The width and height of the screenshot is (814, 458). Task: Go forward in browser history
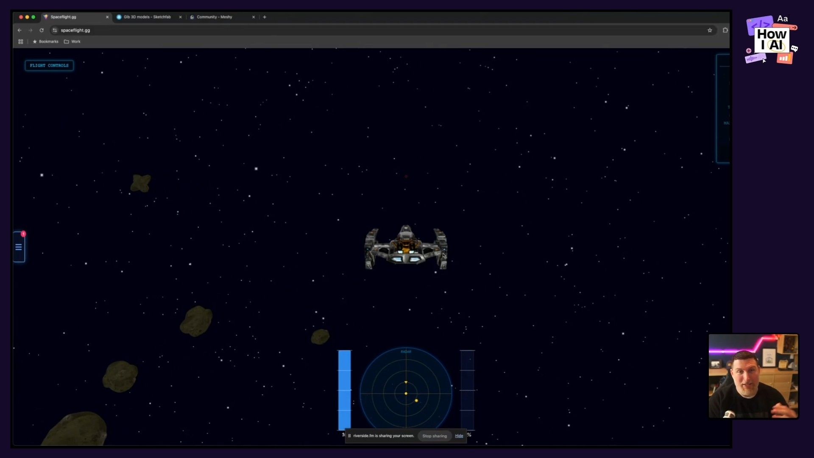[x=31, y=30]
